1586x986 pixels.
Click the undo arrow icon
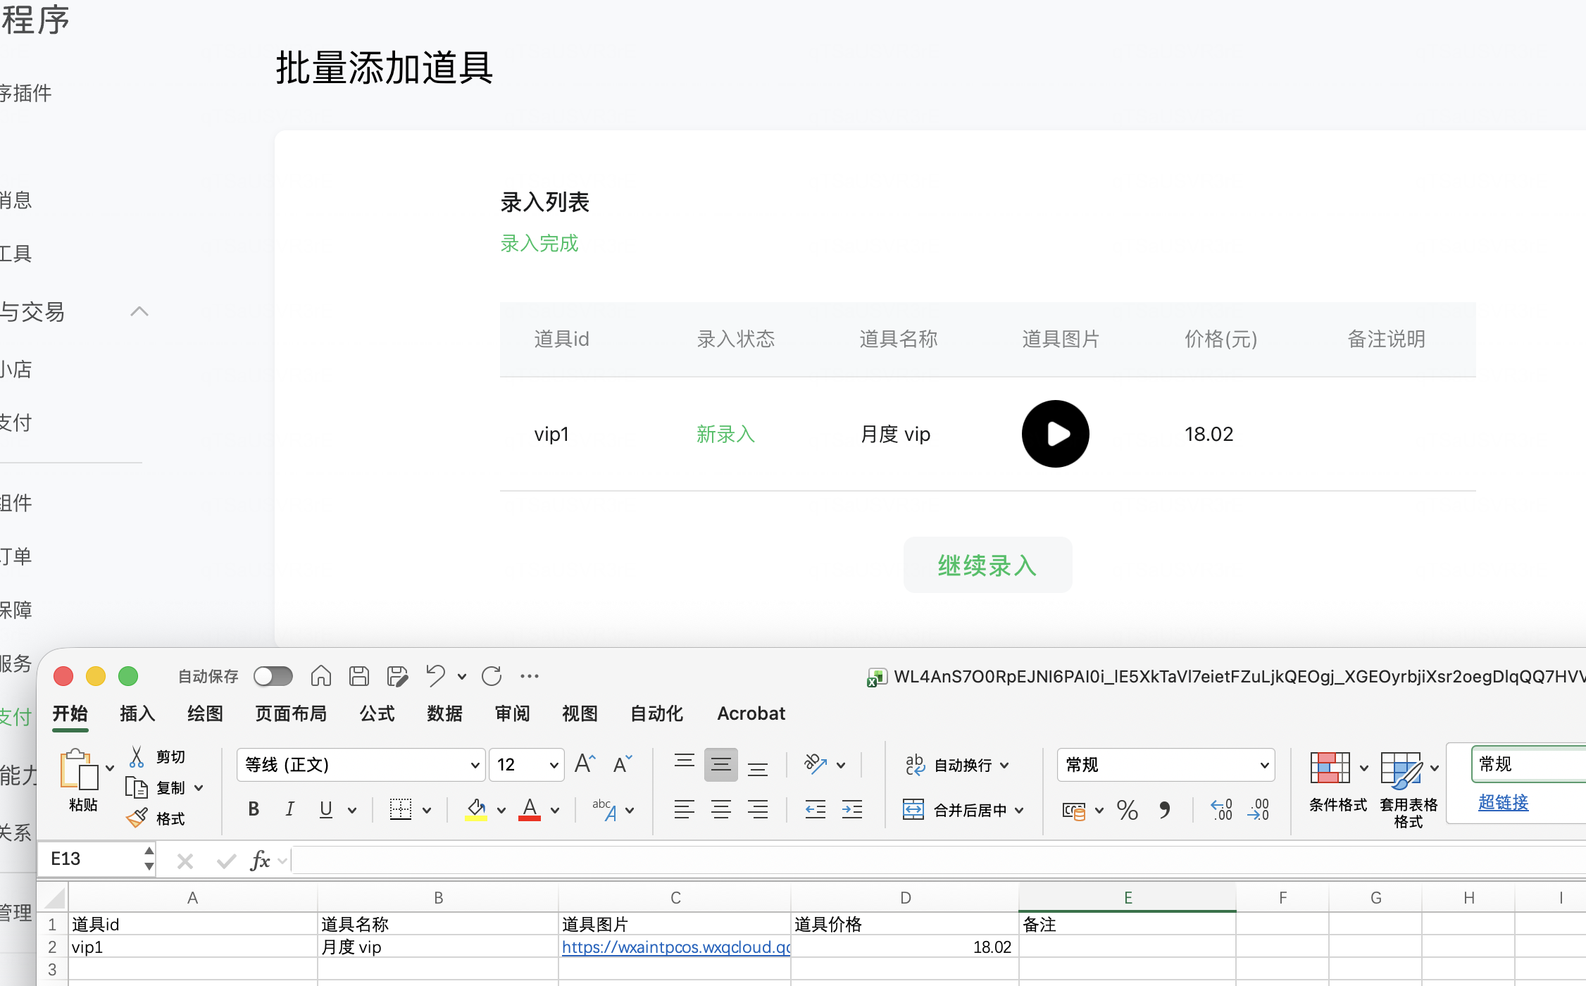(x=435, y=676)
